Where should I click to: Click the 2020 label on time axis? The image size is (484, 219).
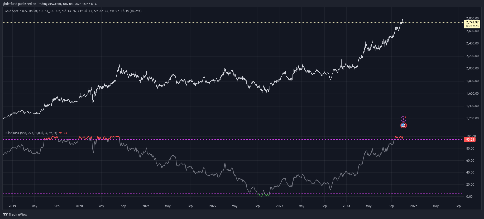click(79, 206)
